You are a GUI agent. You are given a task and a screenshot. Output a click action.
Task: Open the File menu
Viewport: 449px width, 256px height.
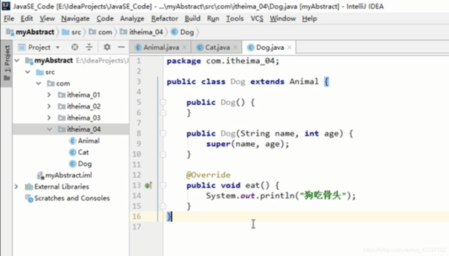click(9, 19)
